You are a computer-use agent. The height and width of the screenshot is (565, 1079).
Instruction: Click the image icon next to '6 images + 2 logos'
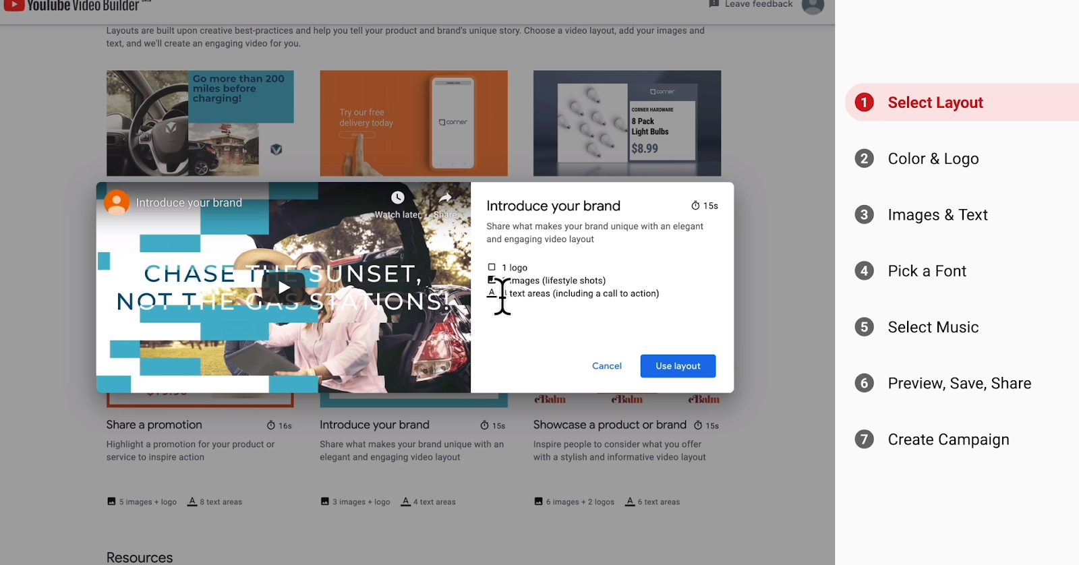[538, 502]
